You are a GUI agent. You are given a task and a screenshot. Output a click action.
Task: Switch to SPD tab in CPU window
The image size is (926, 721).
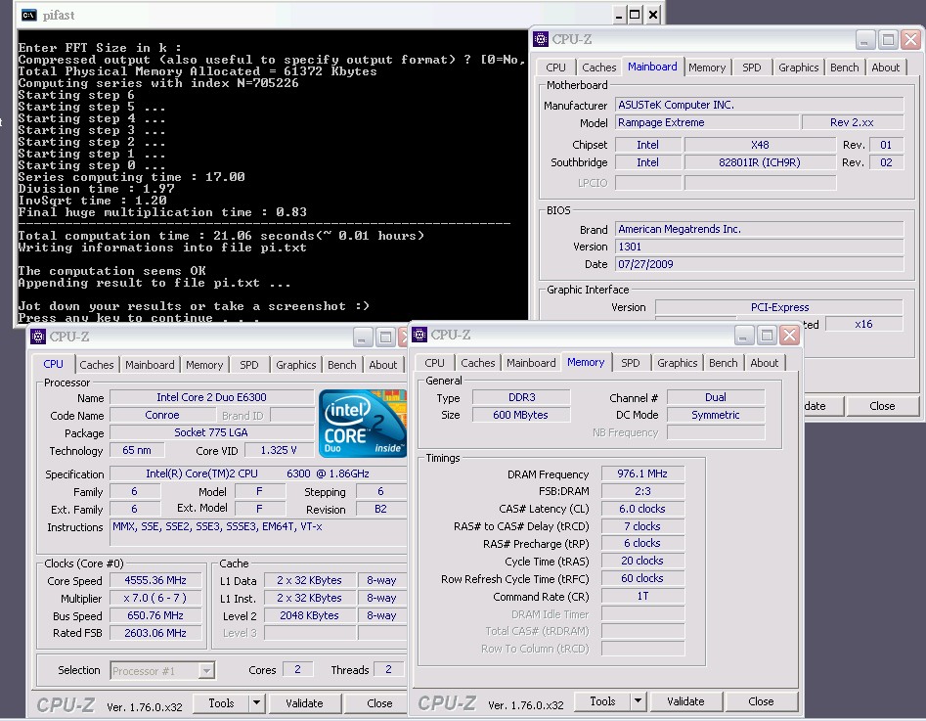pos(249,365)
